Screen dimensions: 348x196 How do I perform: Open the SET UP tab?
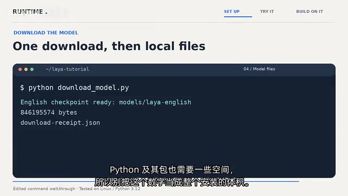point(232,11)
